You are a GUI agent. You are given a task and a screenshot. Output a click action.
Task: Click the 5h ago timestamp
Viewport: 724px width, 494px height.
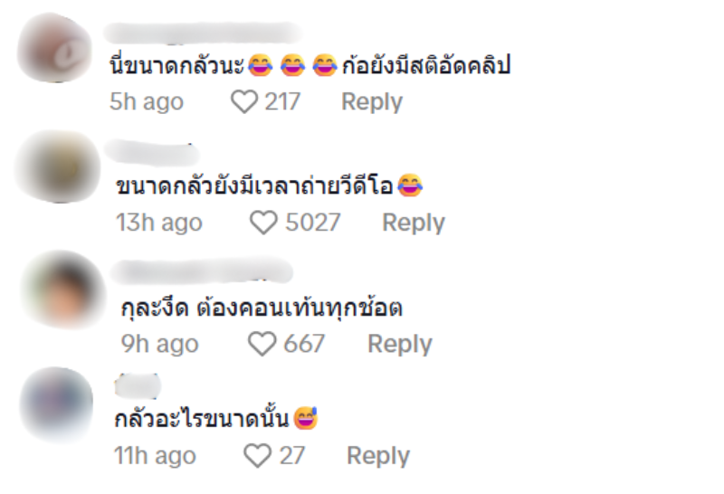pos(147,102)
